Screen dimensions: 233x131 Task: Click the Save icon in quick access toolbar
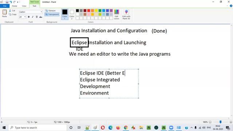(x=7, y=2)
